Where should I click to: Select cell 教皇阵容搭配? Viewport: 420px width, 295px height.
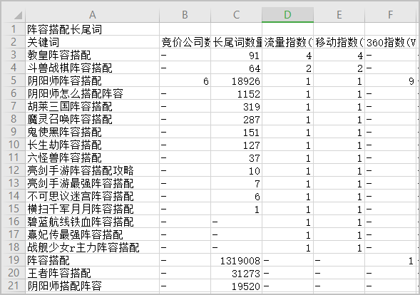[93, 55]
